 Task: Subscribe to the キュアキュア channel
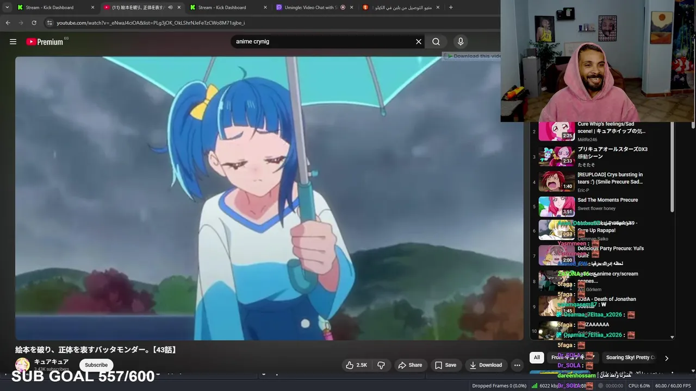click(x=96, y=365)
